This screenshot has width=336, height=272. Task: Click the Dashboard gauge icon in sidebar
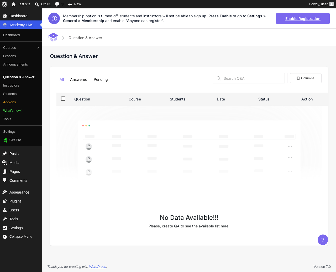pyautogui.click(x=5, y=16)
